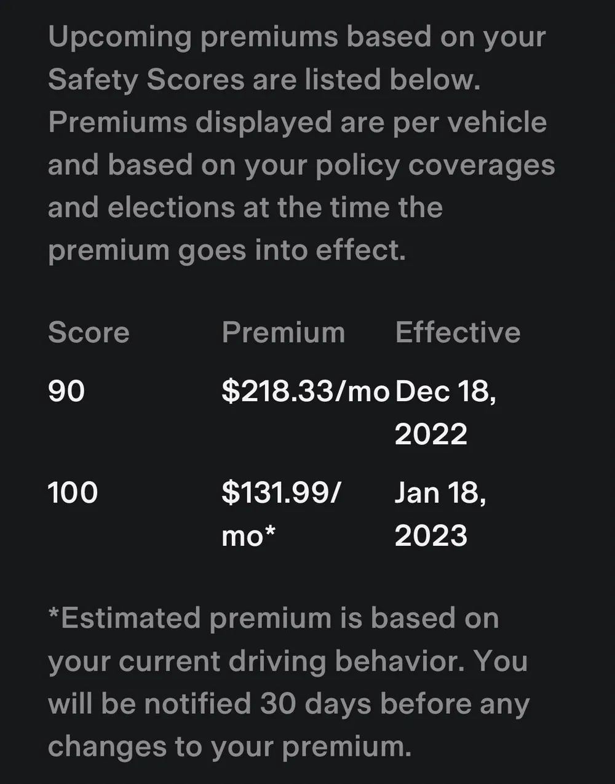This screenshot has width=615, height=784.
Task: Select the score 100 value
Action: tap(73, 494)
